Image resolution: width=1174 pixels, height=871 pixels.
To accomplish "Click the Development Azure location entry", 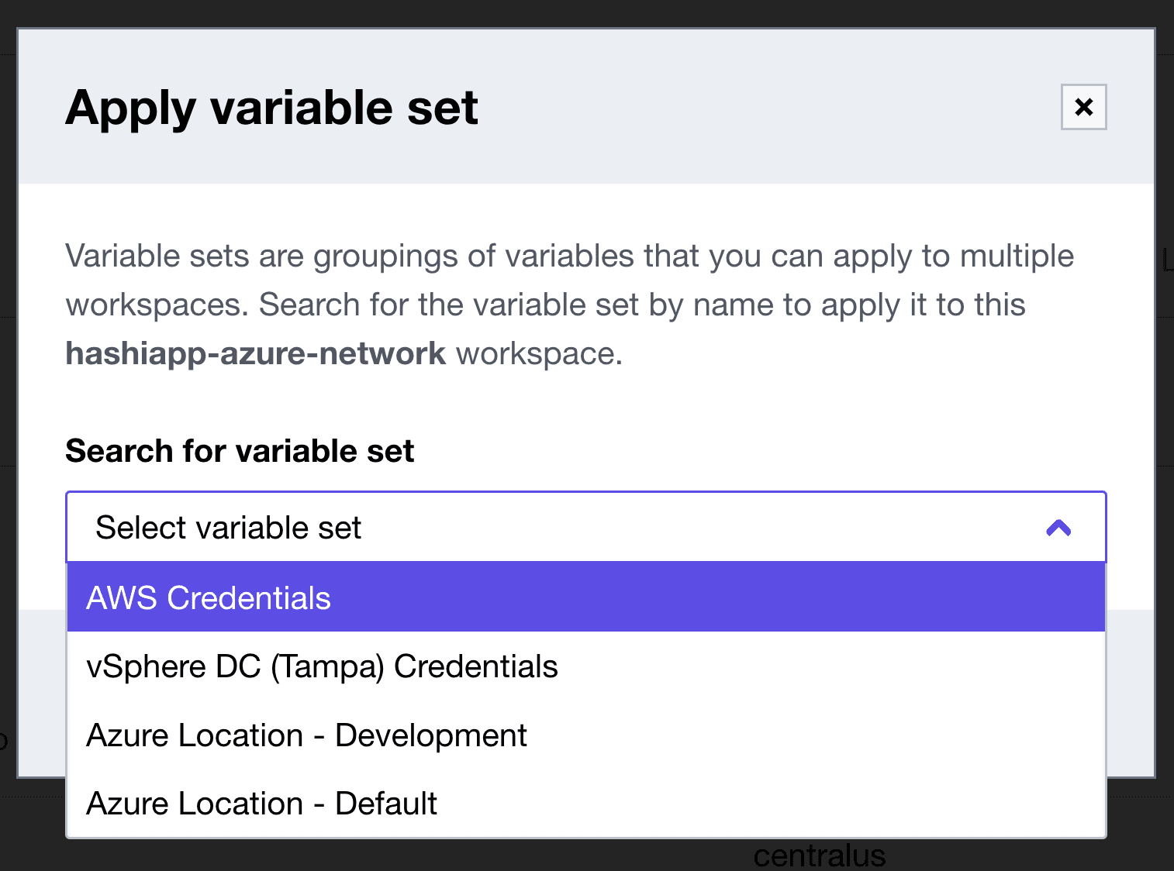I will (306, 735).
